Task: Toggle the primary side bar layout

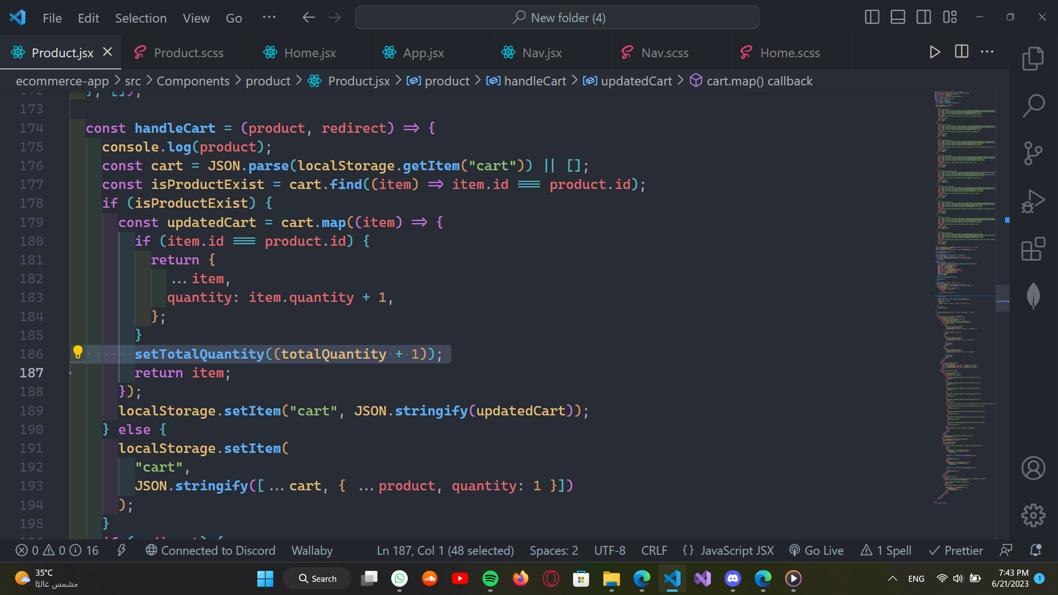Action: (x=872, y=18)
